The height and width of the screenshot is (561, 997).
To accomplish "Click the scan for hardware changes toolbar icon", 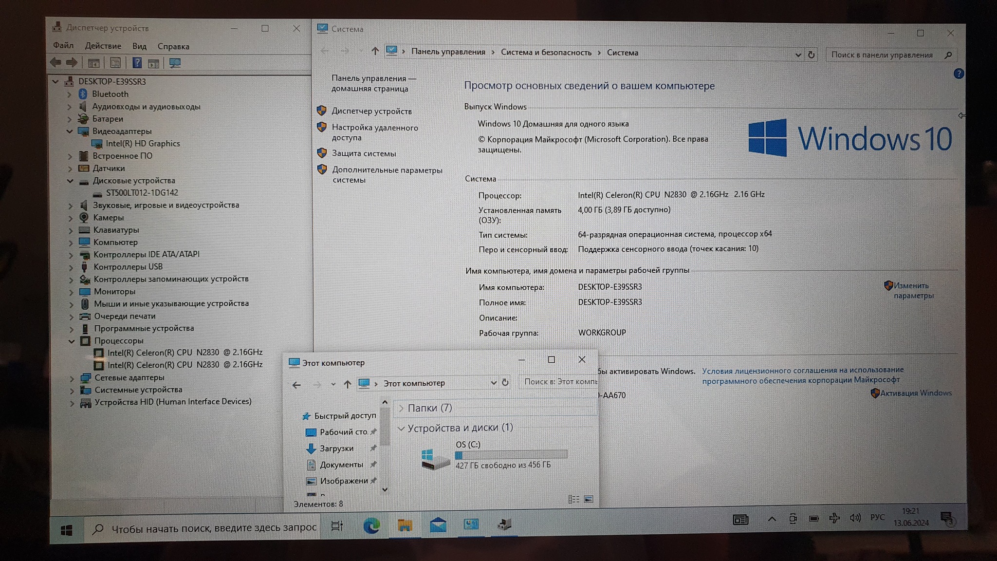I will tap(175, 63).
